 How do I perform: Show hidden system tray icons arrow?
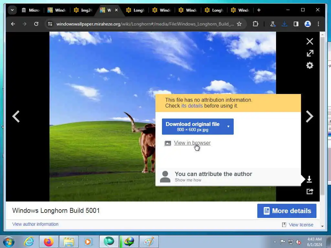(275, 242)
